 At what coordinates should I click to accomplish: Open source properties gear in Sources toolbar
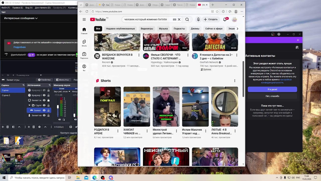coord(39,127)
